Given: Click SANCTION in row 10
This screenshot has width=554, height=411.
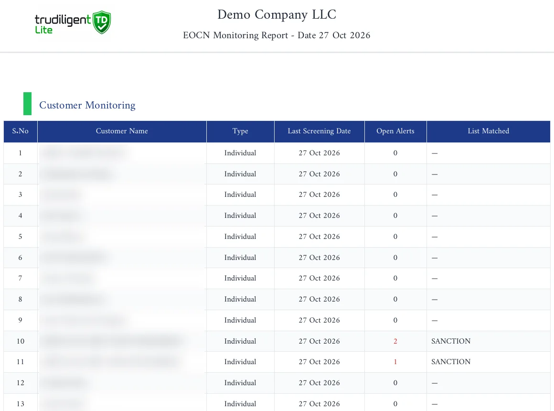Looking at the screenshot, I should (x=451, y=341).
